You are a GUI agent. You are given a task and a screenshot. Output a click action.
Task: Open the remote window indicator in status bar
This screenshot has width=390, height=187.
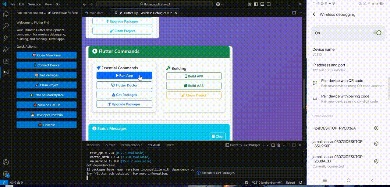coord(4,182)
